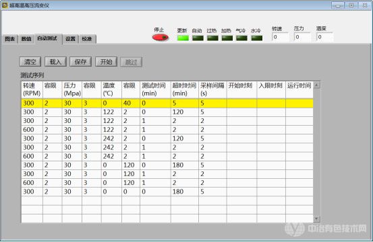This screenshot has height=242, width=373.
Task: Click the 测试序列 label above the table
Action: (32, 75)
